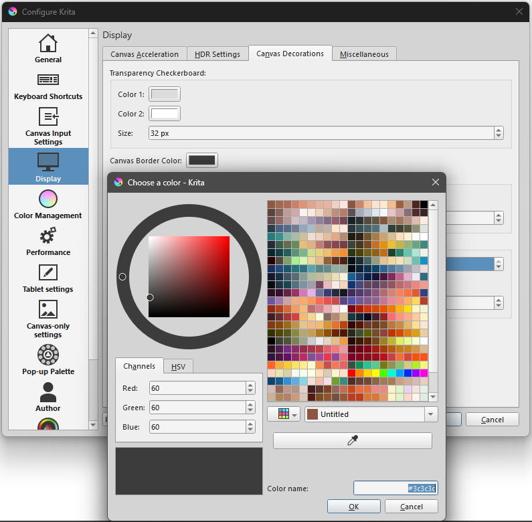Open the palette chooser grid dropdown

pyautogui.click(x=284, y=414)
